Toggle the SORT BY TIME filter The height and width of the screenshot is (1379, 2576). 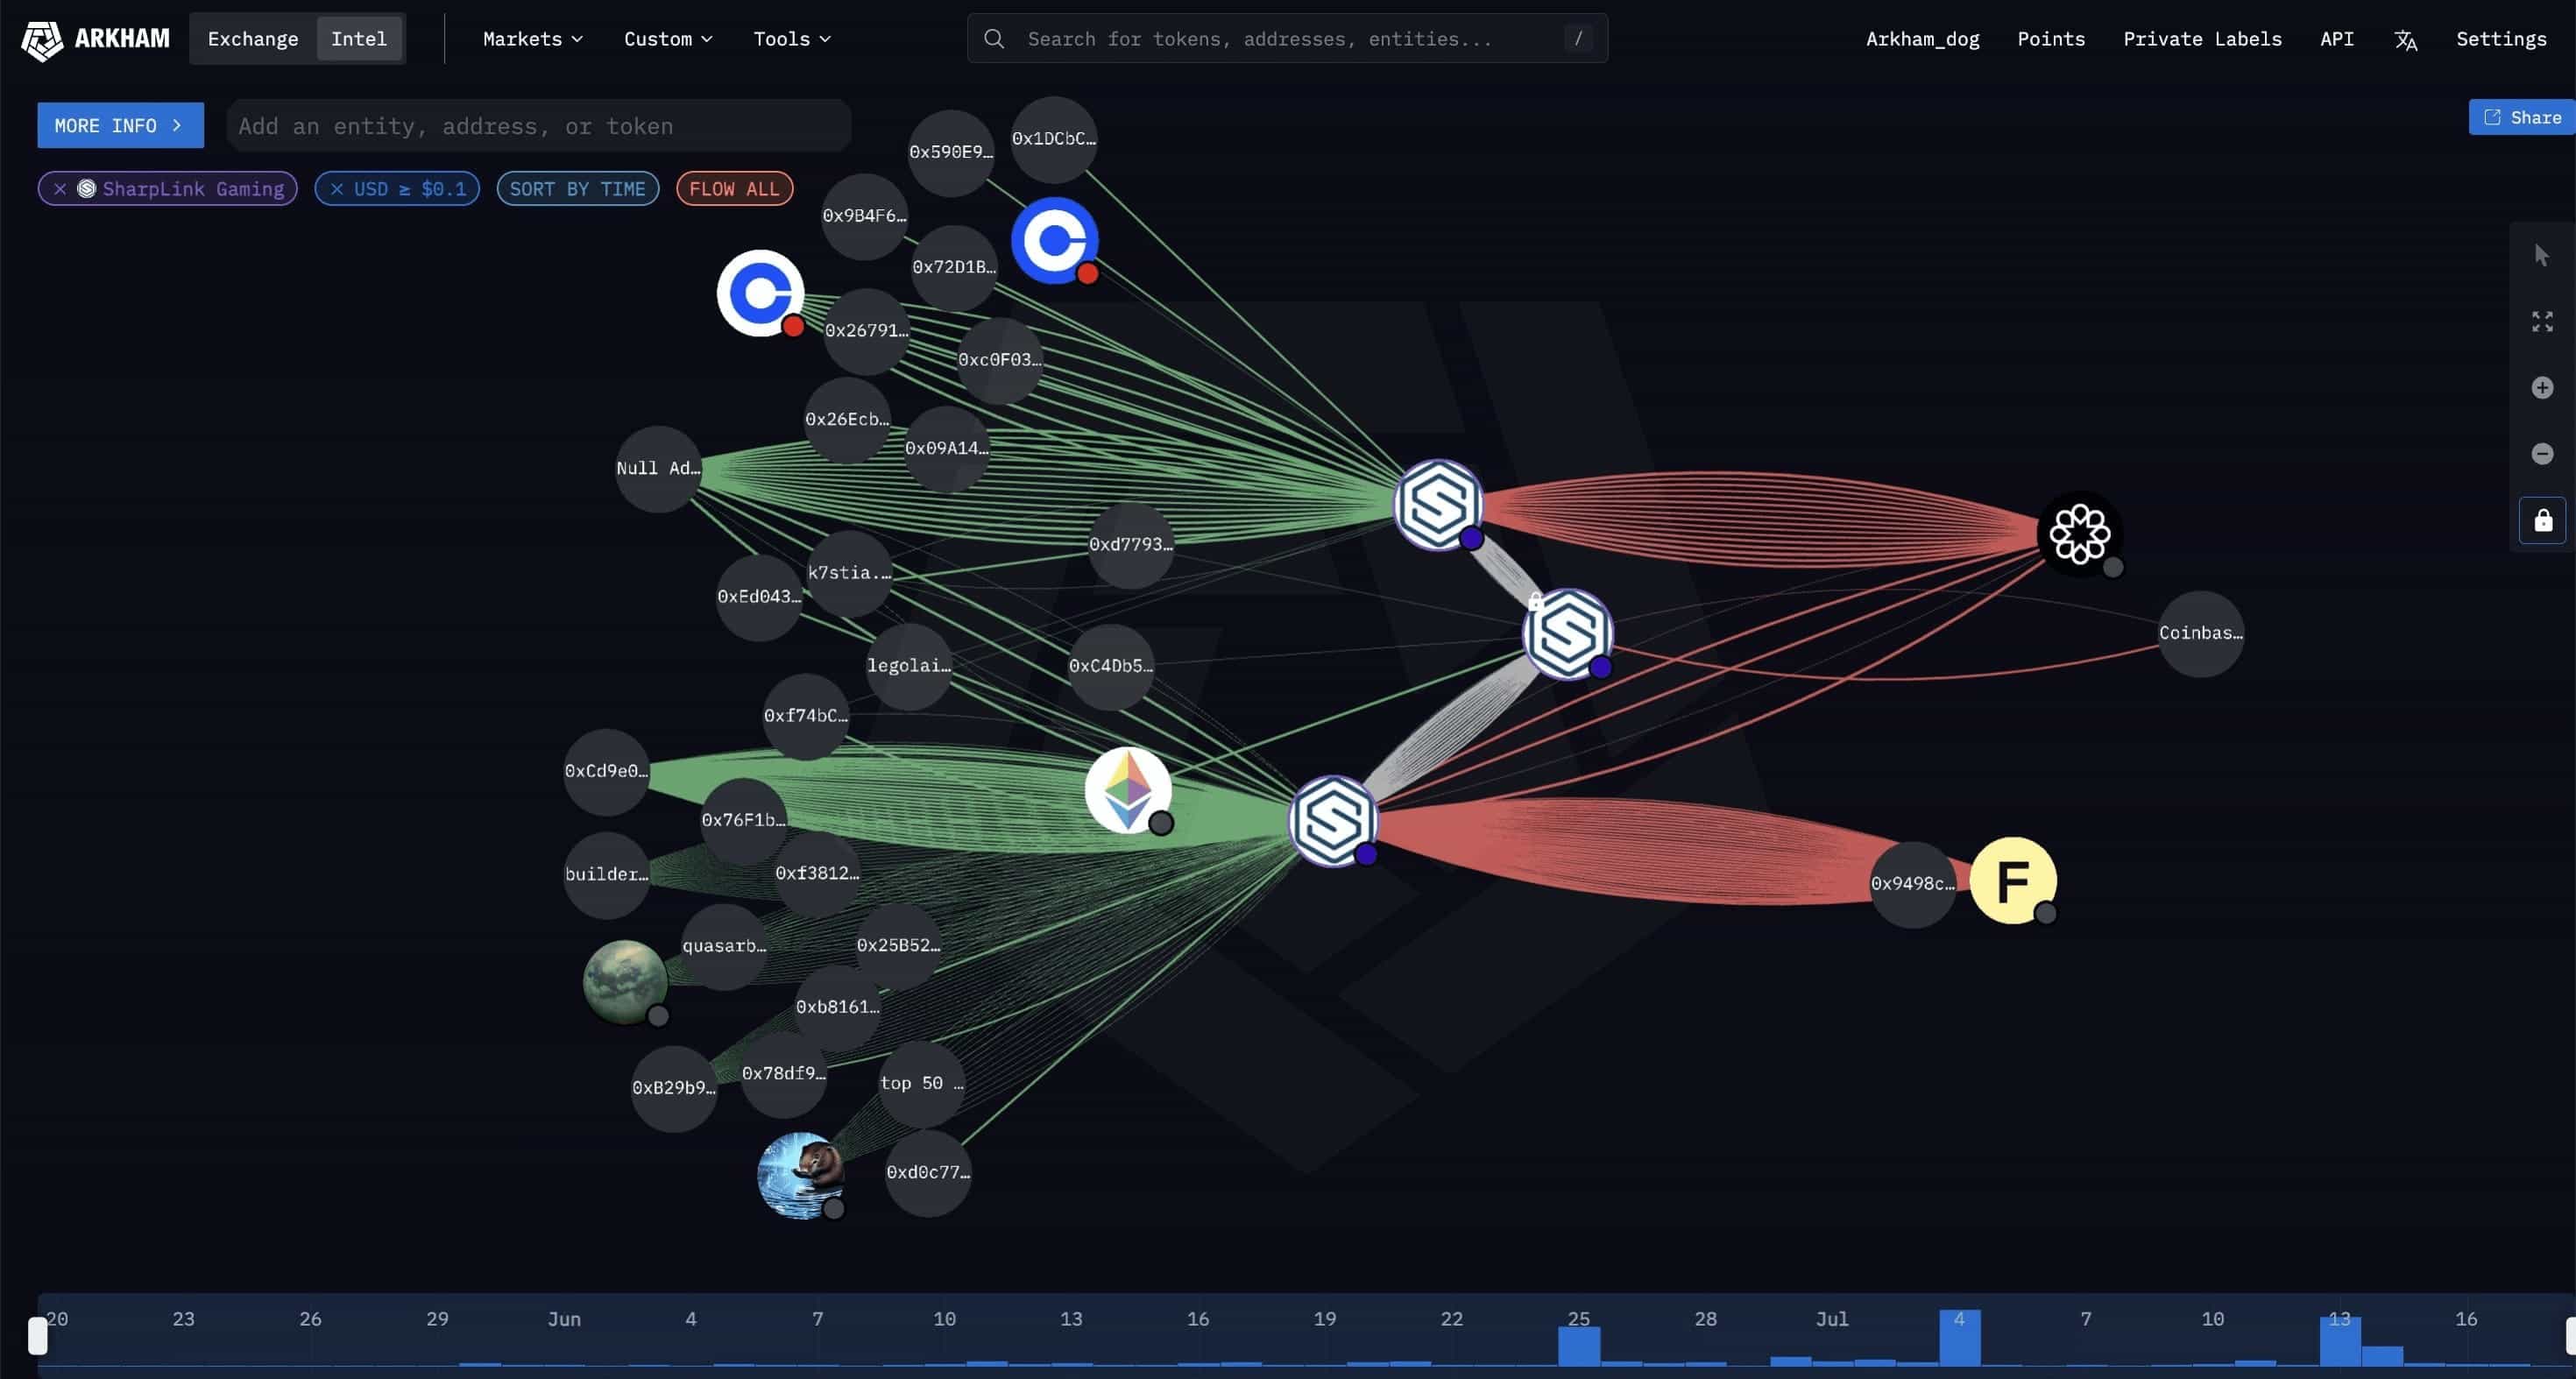point(577,189)
